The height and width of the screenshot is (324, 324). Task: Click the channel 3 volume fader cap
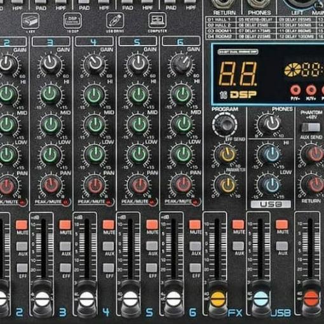pos(43,299)
